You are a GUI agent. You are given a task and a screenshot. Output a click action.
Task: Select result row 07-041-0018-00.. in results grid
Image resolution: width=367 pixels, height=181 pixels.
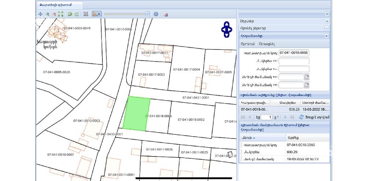(284, 109)
